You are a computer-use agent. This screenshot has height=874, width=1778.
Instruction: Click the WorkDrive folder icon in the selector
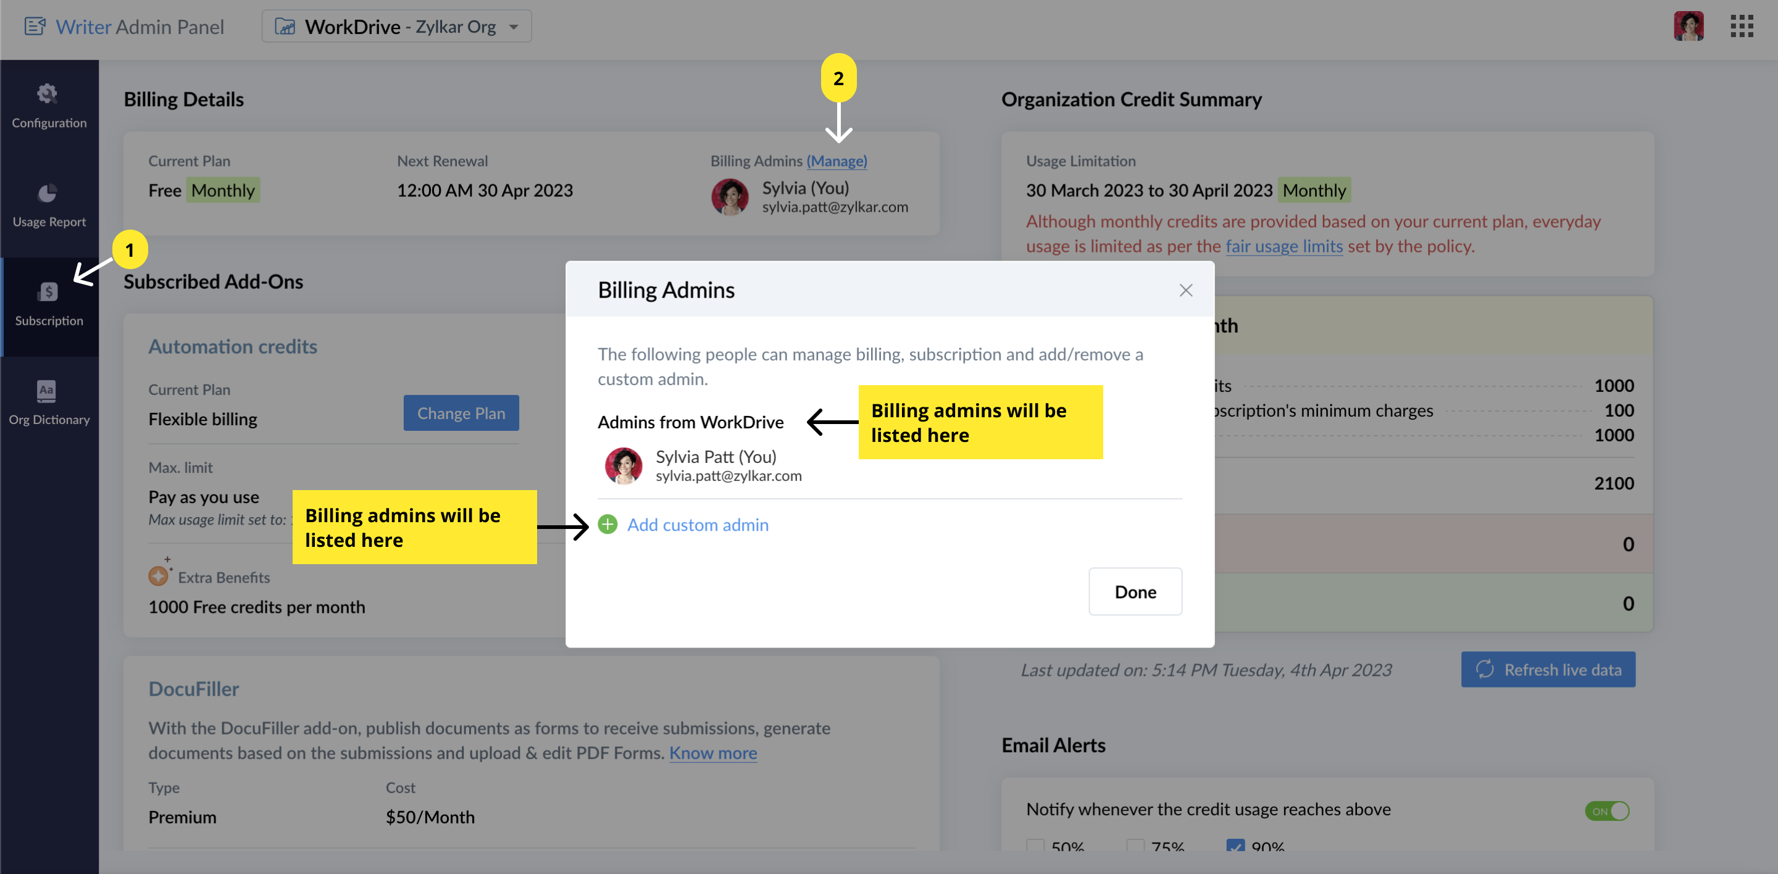(285, 26)
